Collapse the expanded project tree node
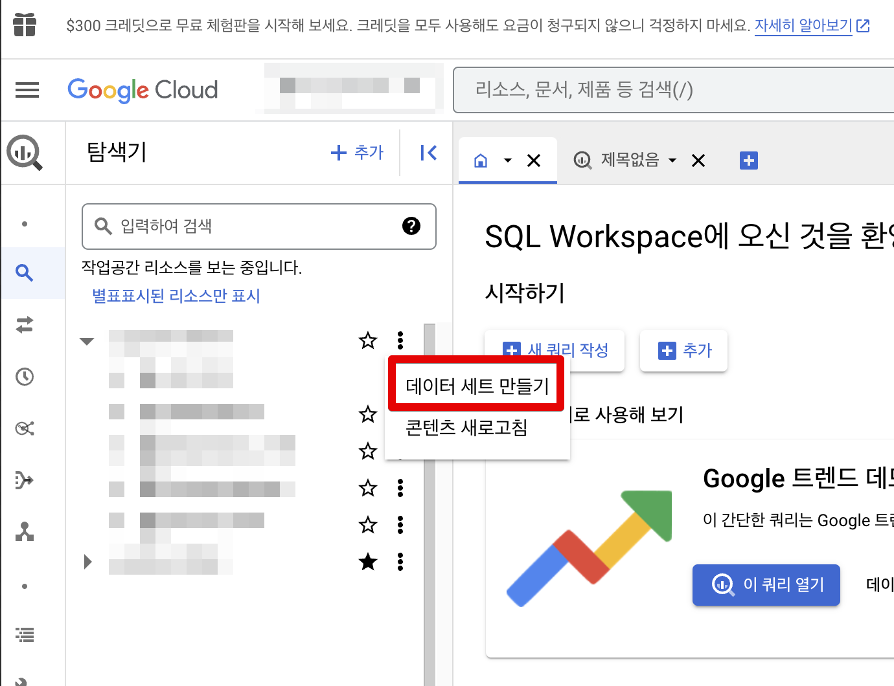Viewport: 894px width, 686px height. (x=87, y=341)
